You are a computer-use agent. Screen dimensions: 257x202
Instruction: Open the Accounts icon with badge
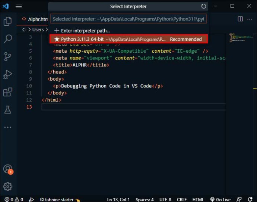pos(8,169)
